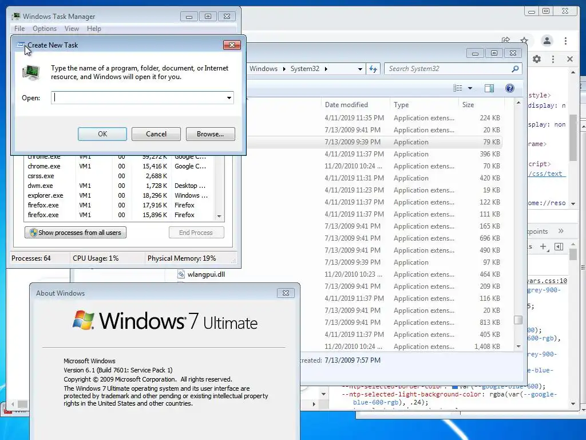Viewport: 586px width, 440px height.
Task: Select the explorer.exe process row
Action: tap(119, 195)
